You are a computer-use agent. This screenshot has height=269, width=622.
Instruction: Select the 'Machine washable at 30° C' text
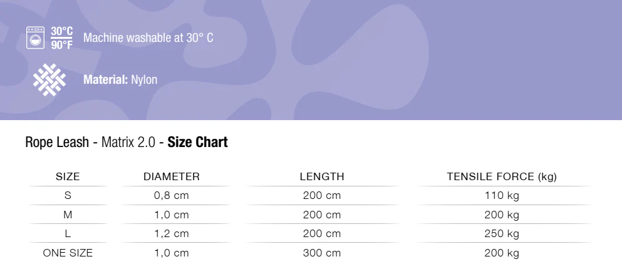point(148,38)
